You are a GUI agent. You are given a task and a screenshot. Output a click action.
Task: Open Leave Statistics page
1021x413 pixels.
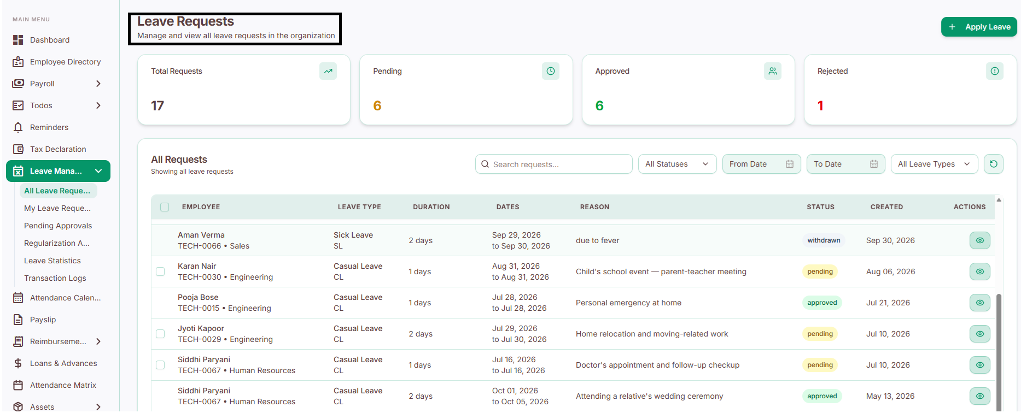pos(52,261)
